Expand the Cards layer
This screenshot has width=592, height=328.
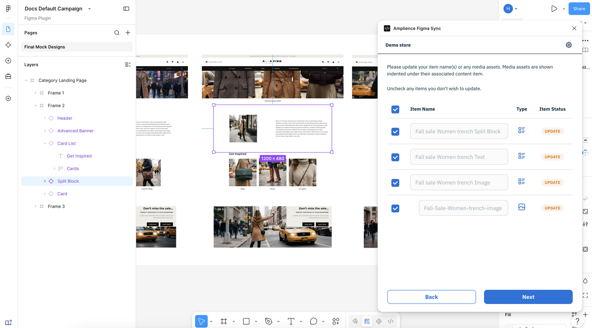pyautogui.click(x=54, y=169)
